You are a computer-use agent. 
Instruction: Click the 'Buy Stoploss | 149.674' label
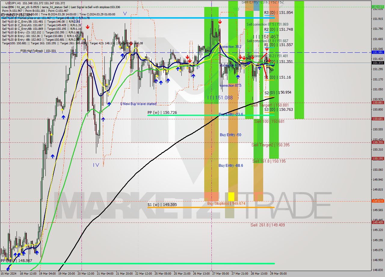[226, 204]
